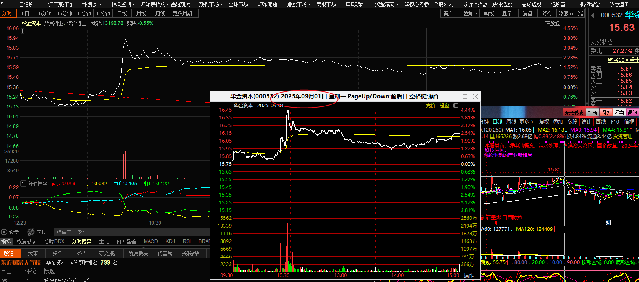Select the 分时DDX indicator
This screenshot has width=639, height=282.
coord(55,241)
